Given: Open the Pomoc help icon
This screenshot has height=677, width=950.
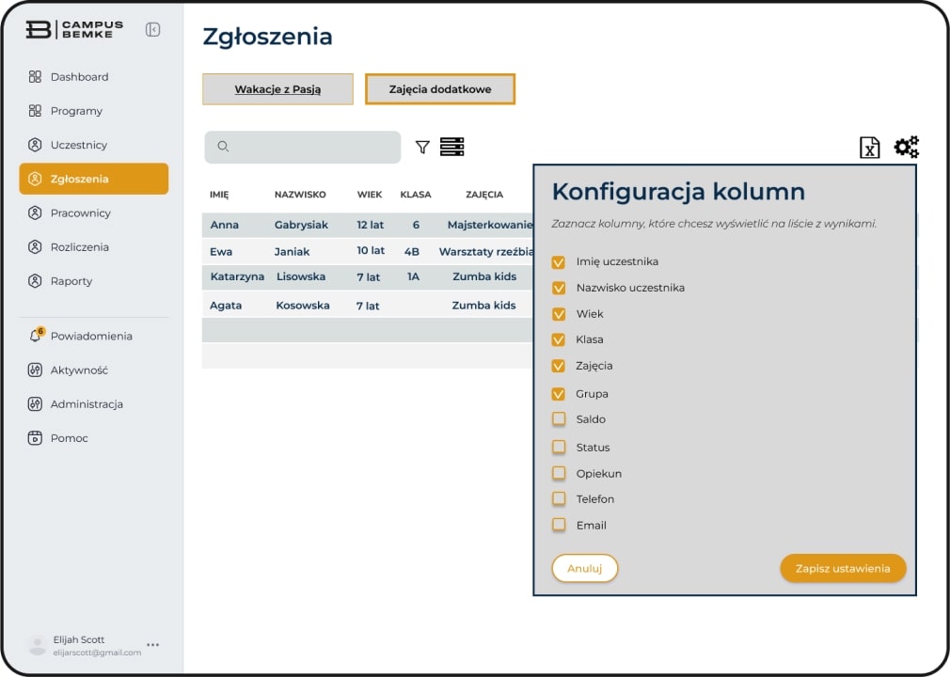Looking at the screenshot, I should coord(35,438).
